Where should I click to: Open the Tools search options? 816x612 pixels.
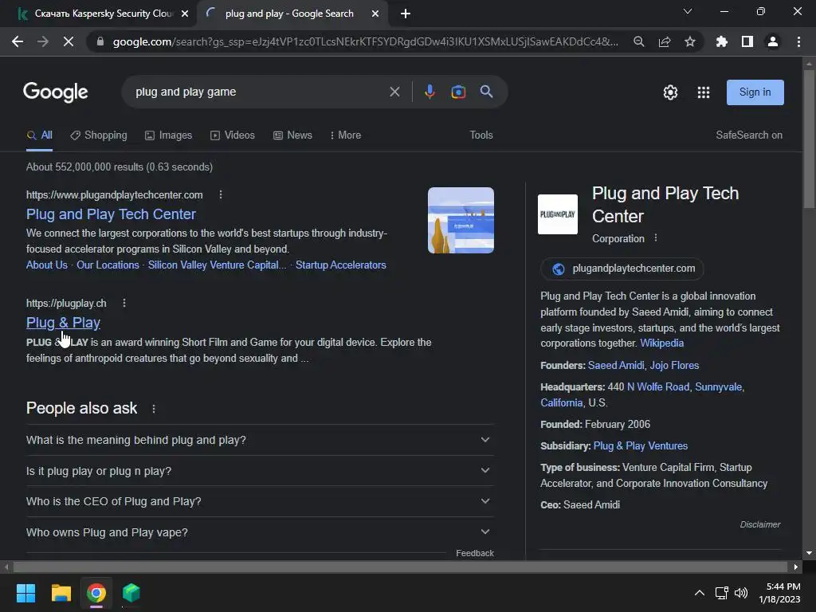pyautogui.click(x=481, y=135)
